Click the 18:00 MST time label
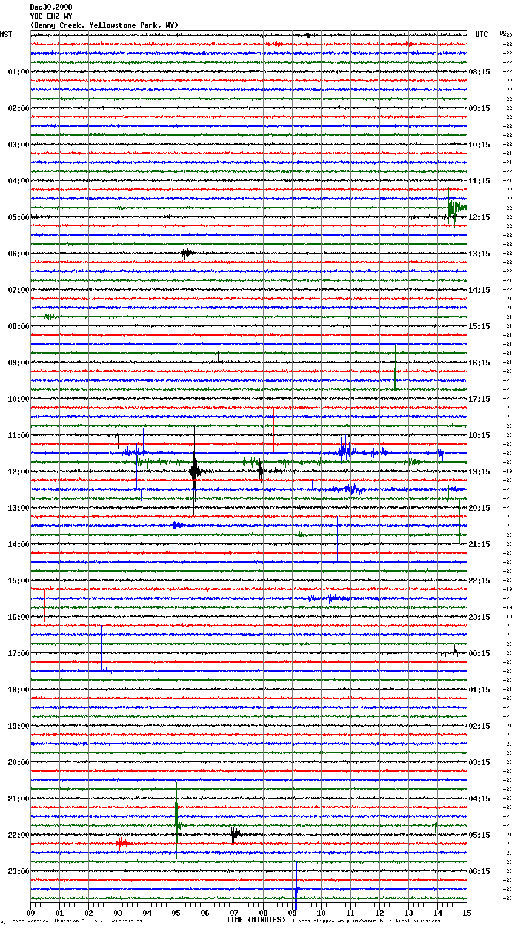515x929 pixels. coord(18,690)
